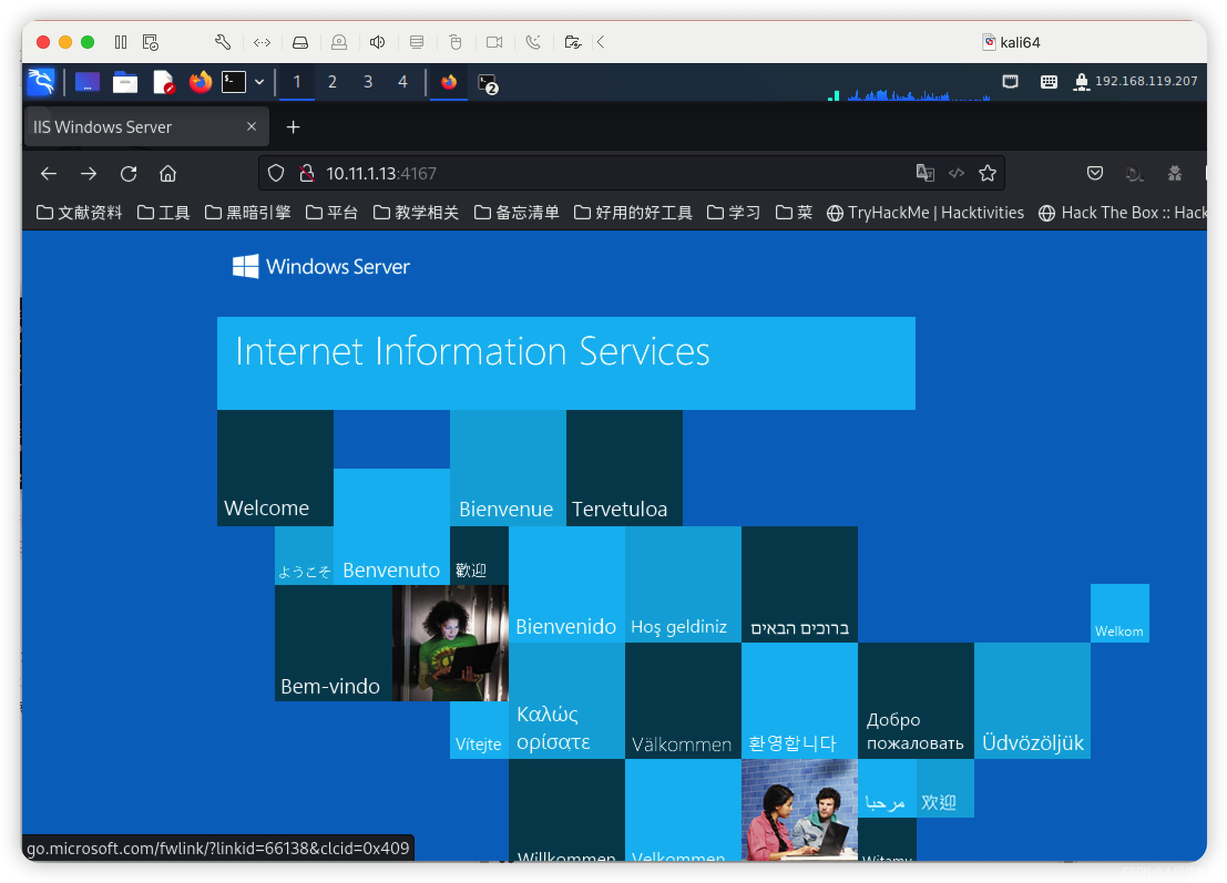The image size is (1227, 883).
Task: Open the wrench settings icon
Action: [223, 42]
